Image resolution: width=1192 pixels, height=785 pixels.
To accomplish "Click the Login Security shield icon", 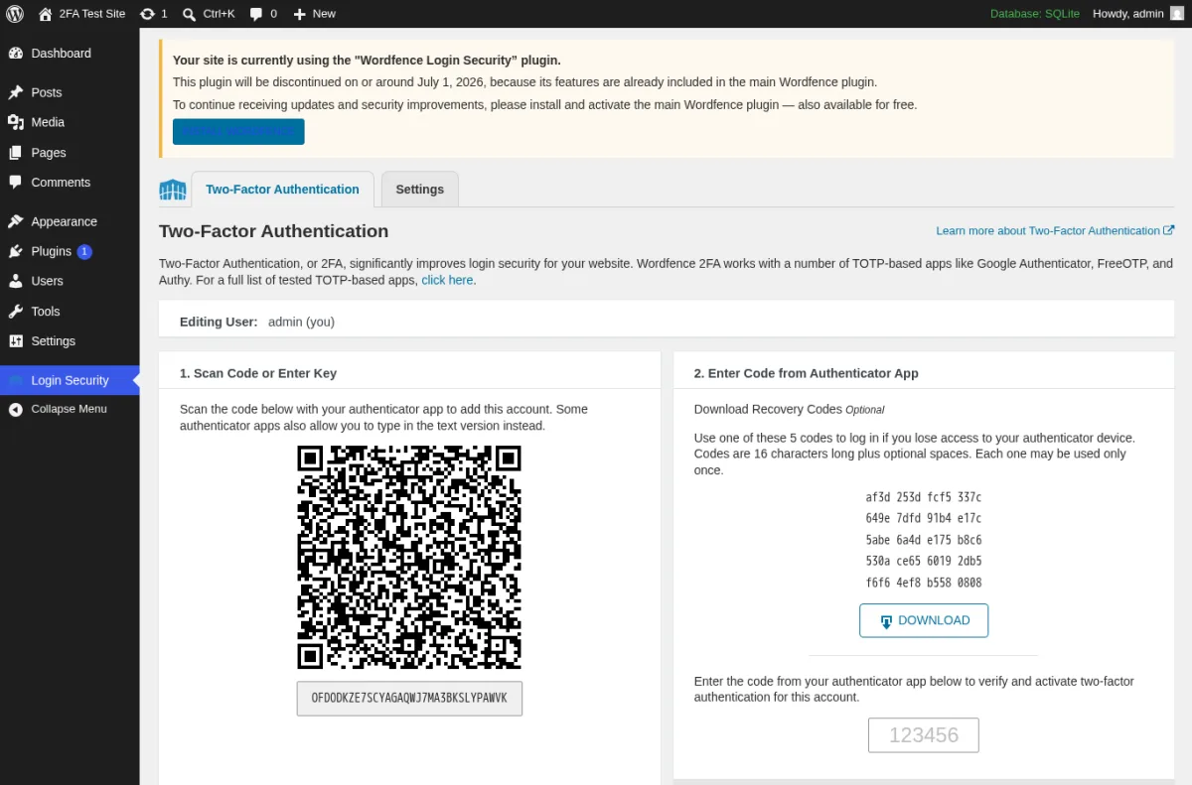I will [x=15, y=380].
